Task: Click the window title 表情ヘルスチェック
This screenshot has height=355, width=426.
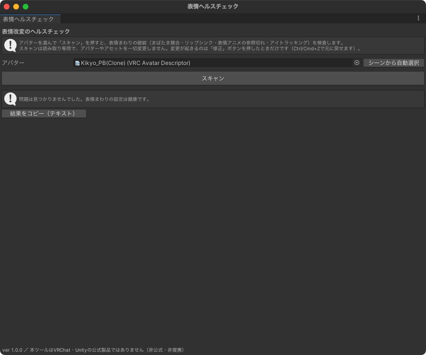Action: pyautogui.click(x=213, y=6)
